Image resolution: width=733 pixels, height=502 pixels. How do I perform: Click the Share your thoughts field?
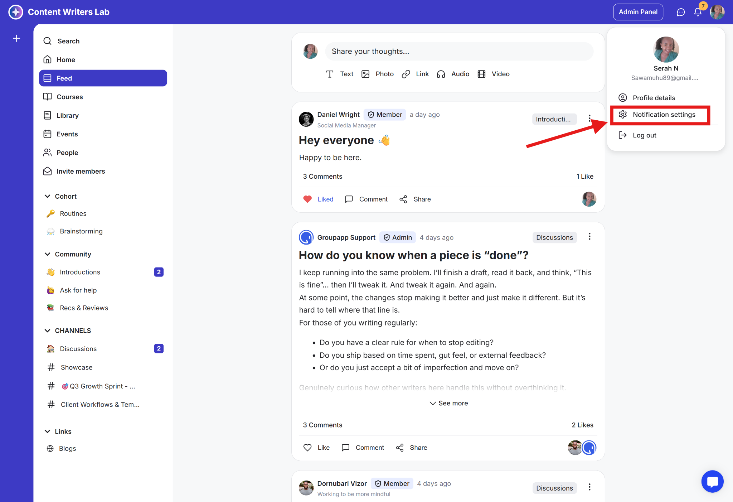(459, 52)
